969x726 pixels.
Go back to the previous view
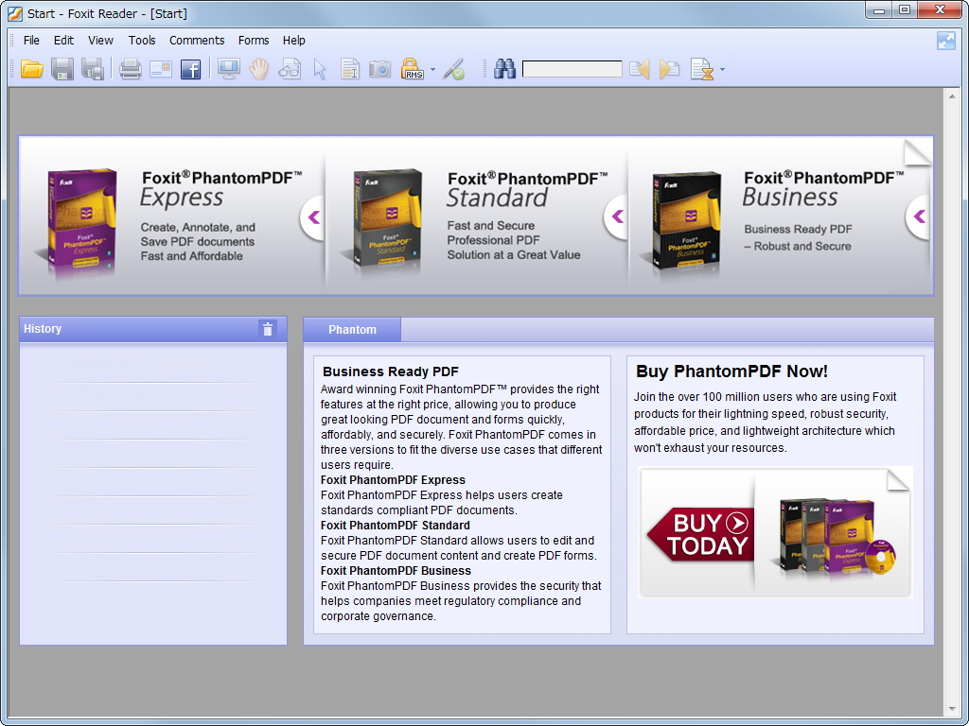(x=638, y=68)
